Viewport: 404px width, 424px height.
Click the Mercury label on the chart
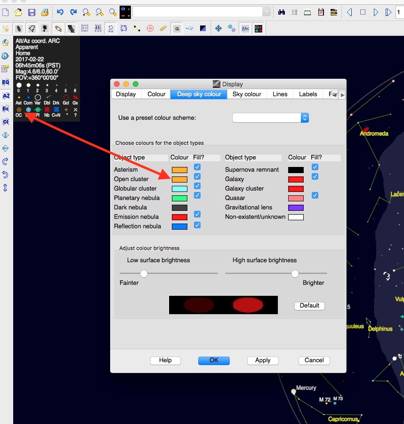(x=306, y=388)
